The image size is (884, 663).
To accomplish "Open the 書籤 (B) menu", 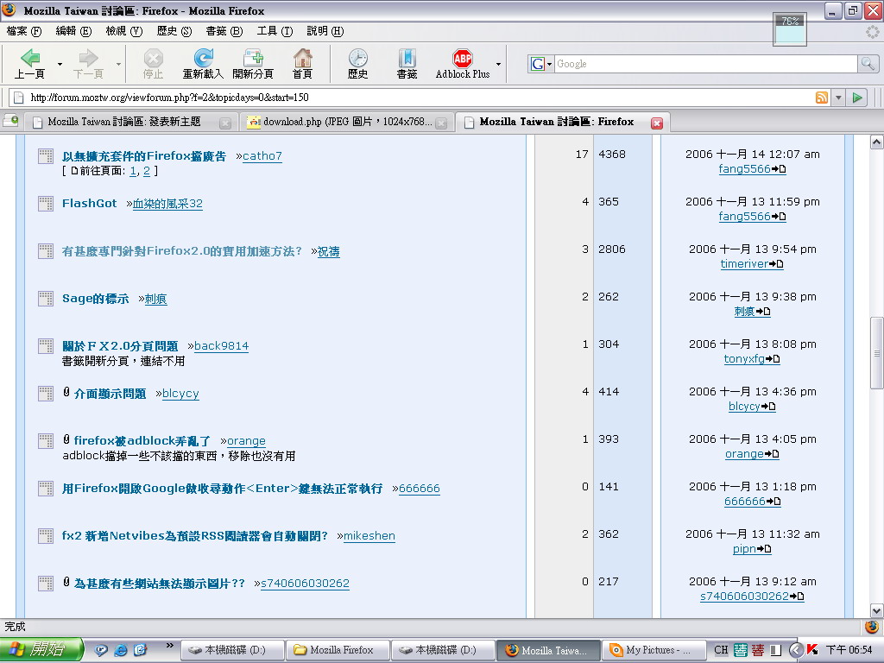I will 224,31.
